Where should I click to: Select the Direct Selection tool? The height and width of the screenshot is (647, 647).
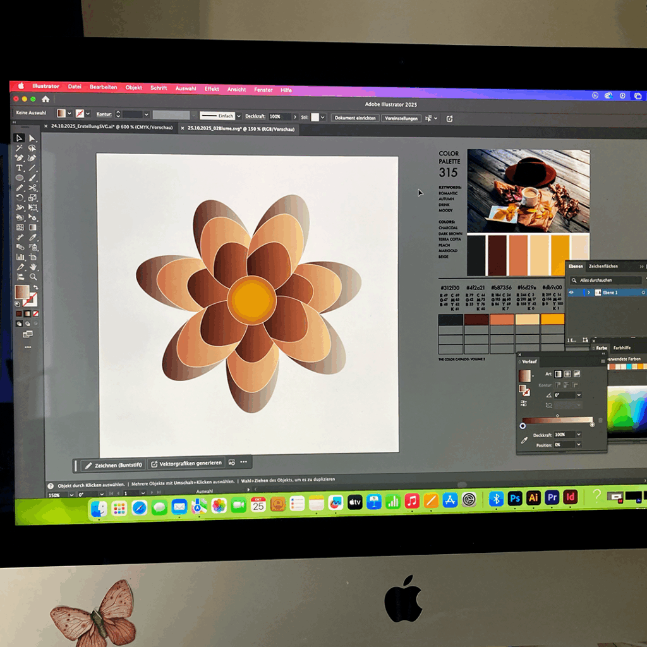(x=32, y=138)
